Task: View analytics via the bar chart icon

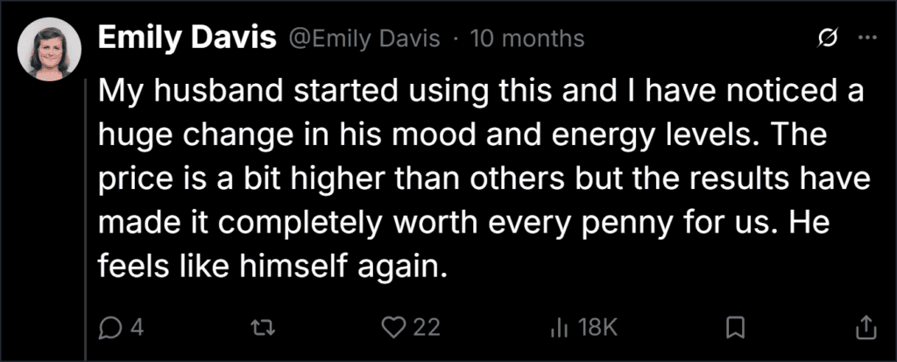Action: tap(556, 327)
